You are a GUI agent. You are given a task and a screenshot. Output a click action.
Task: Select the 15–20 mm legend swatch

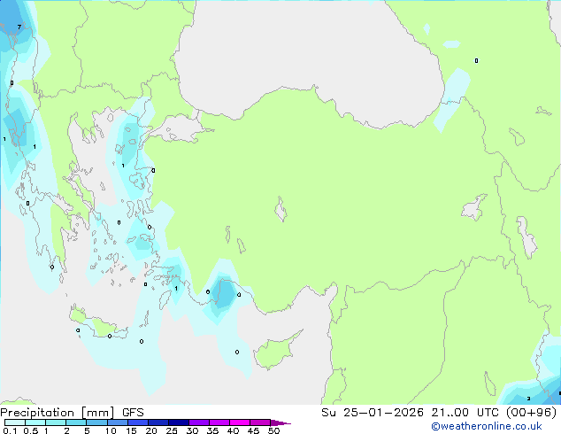tap(138, 422)
